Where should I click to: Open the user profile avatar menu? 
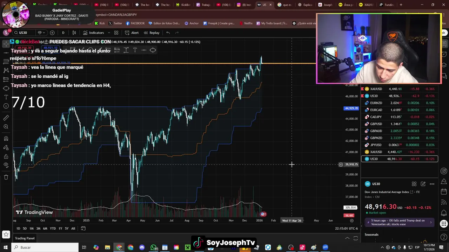click(x=6, y=33)
